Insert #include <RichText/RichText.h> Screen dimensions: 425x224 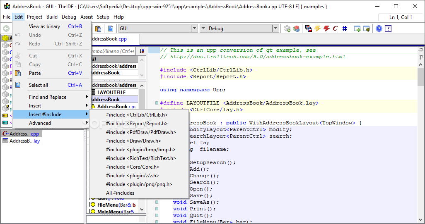tap(139, 158)
